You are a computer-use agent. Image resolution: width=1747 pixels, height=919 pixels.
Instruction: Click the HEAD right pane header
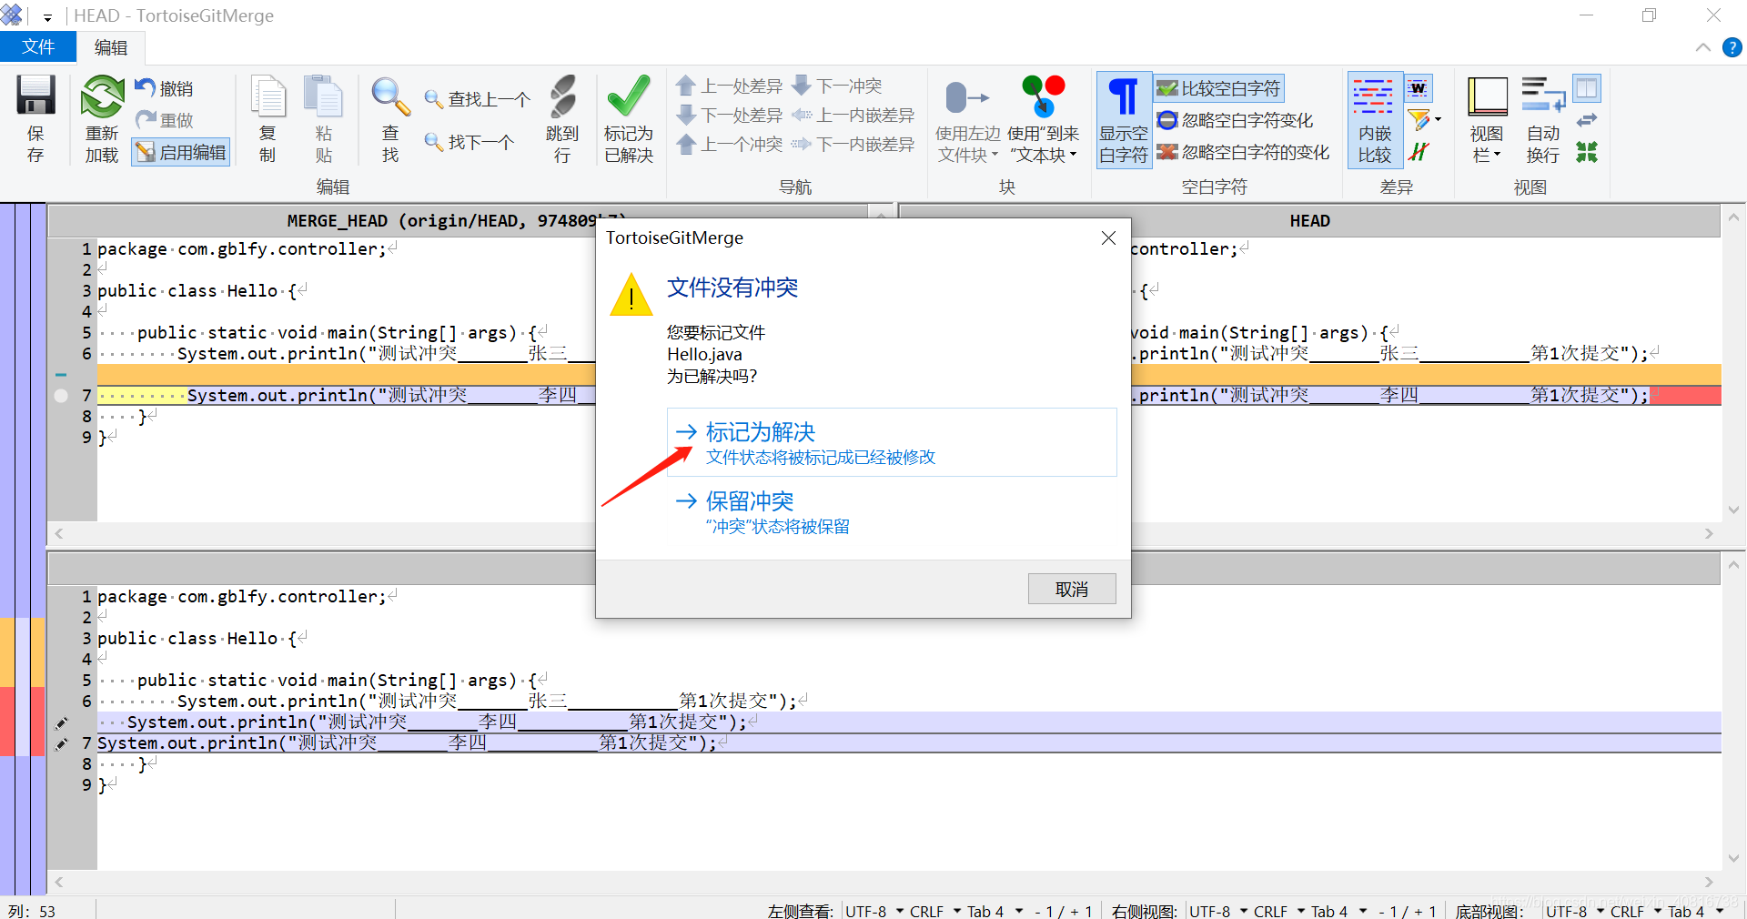pos(1309,220)
